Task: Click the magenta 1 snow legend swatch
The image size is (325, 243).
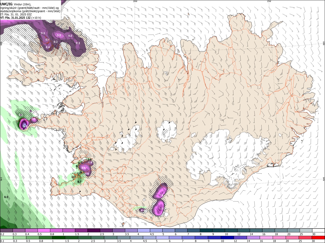Action: click(x=69, y=230)
